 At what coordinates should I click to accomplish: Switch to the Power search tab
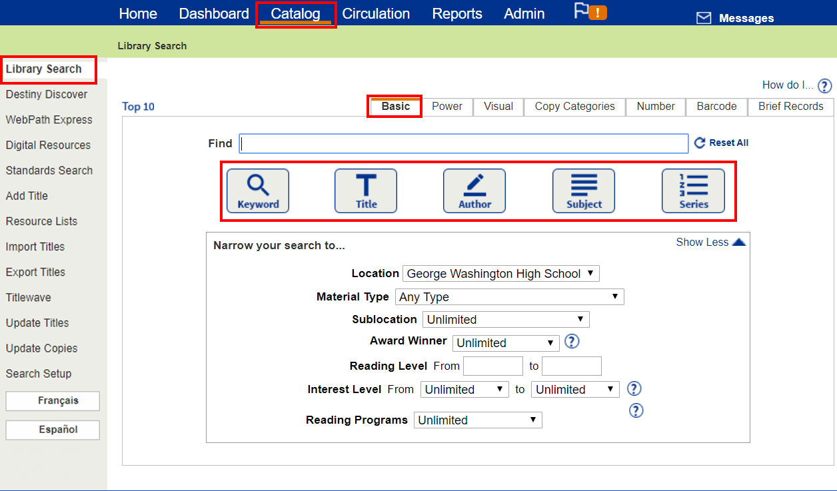pyautogui.click(x=447, y=107)
